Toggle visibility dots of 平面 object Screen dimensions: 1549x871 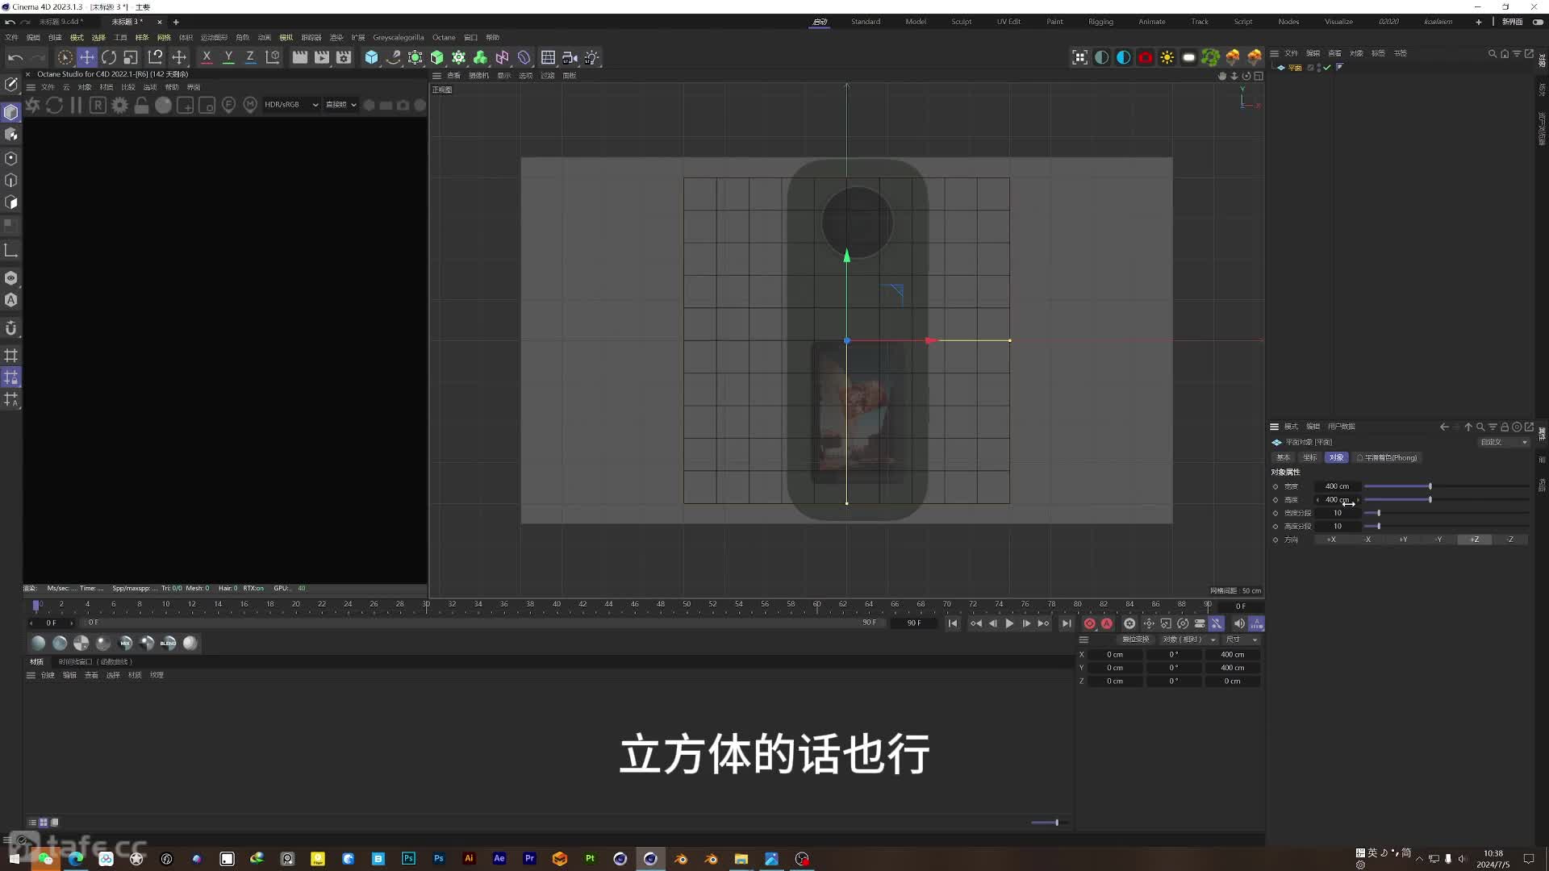point(1319,68)
